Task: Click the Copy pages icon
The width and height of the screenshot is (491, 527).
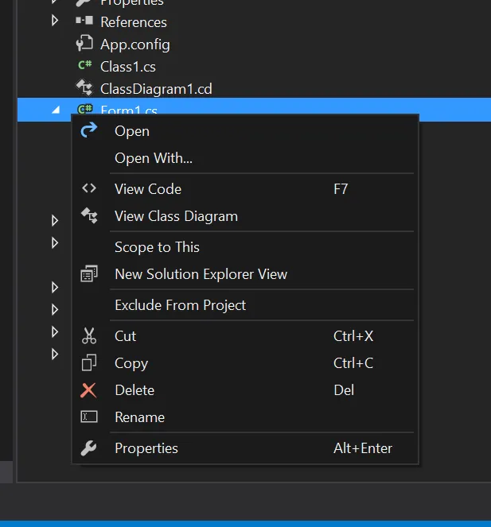Action: click(x=89, y=363)
